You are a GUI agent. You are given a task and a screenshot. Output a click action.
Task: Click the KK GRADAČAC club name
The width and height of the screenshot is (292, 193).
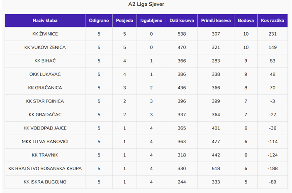click(45, 115)
